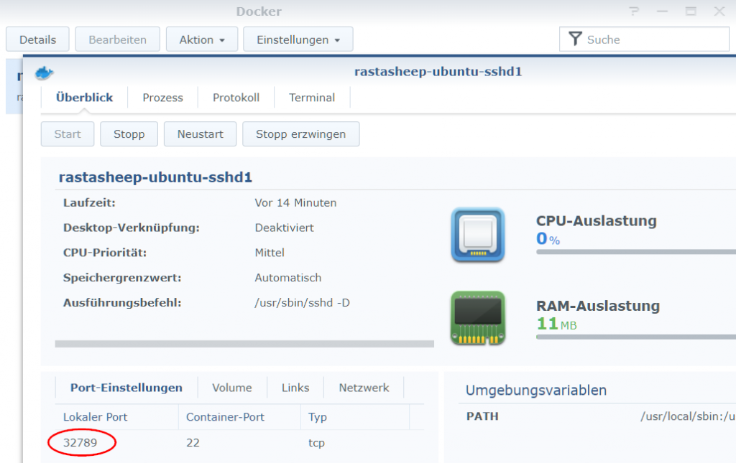Viewport: 736px width, 463px height.
Task: Open the Volume tab
Action: (231, 387)
